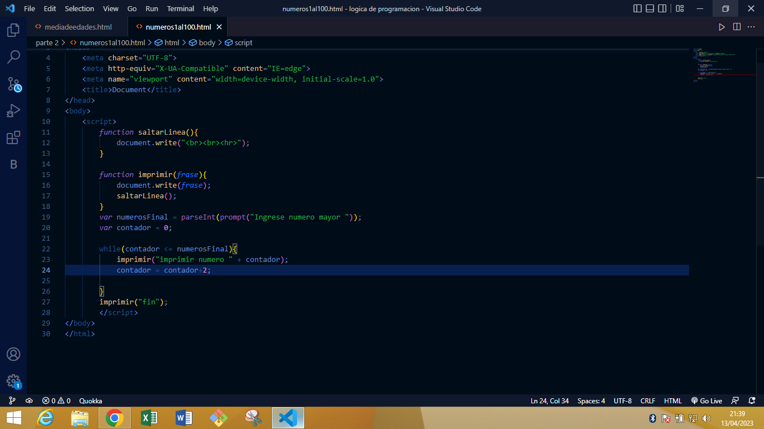The height and width of the screenshot is (429, 764).
Task: Expand the script breadcrumb item
Action: click(238, 42)
